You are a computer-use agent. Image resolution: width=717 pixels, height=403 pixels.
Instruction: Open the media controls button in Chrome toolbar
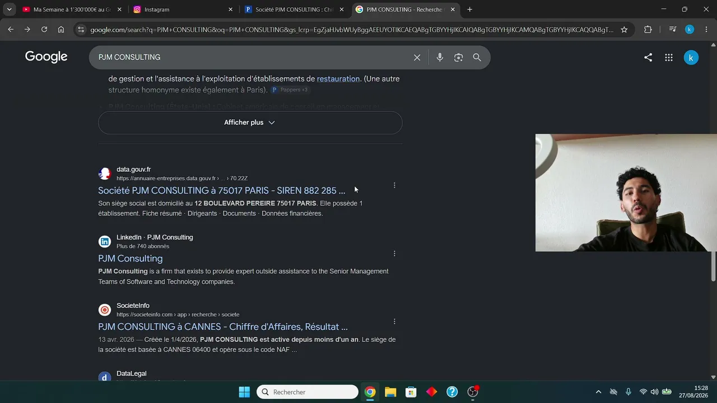point(673,30)
